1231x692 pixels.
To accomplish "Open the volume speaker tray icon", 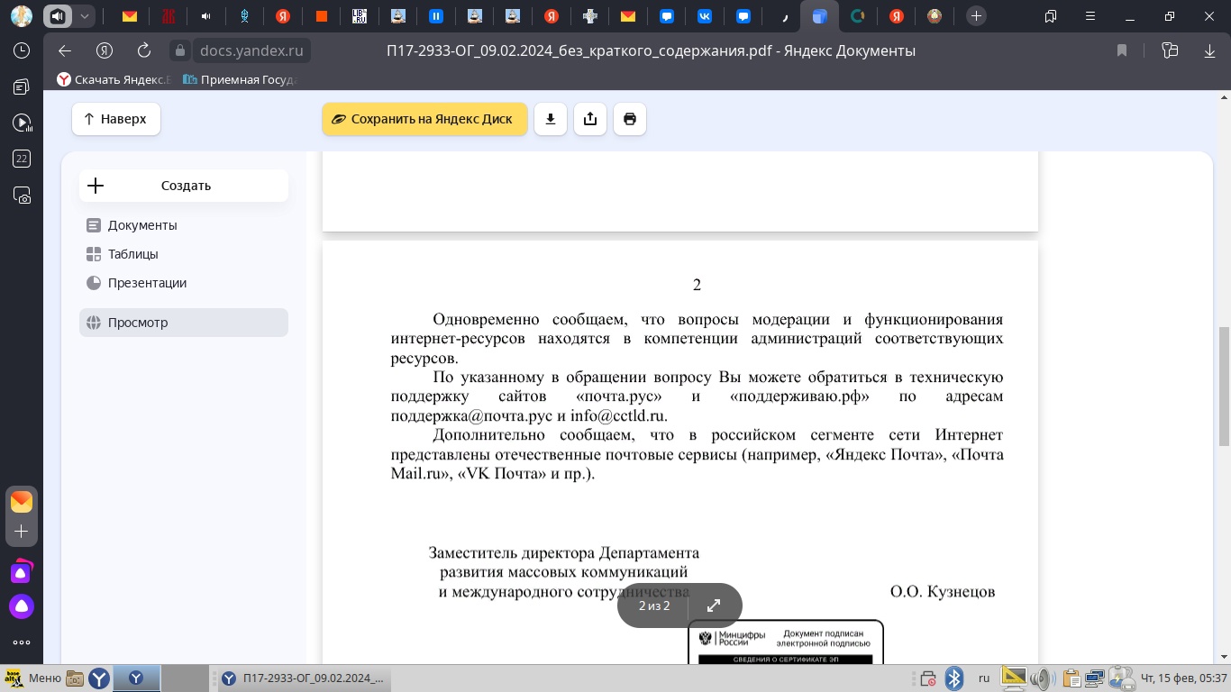I will point(1042,678).
